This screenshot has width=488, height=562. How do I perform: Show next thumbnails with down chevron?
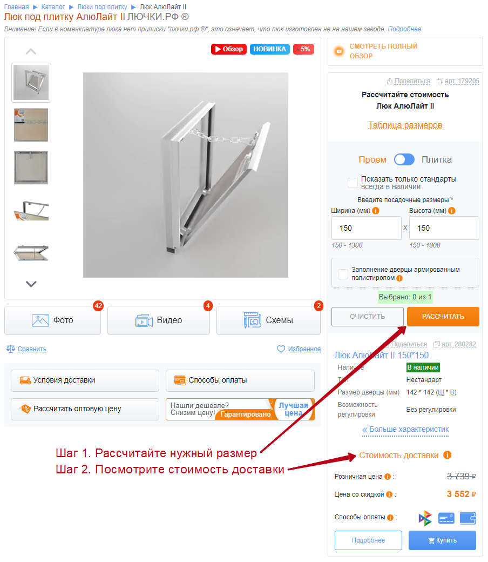click(x=31, y=284)
